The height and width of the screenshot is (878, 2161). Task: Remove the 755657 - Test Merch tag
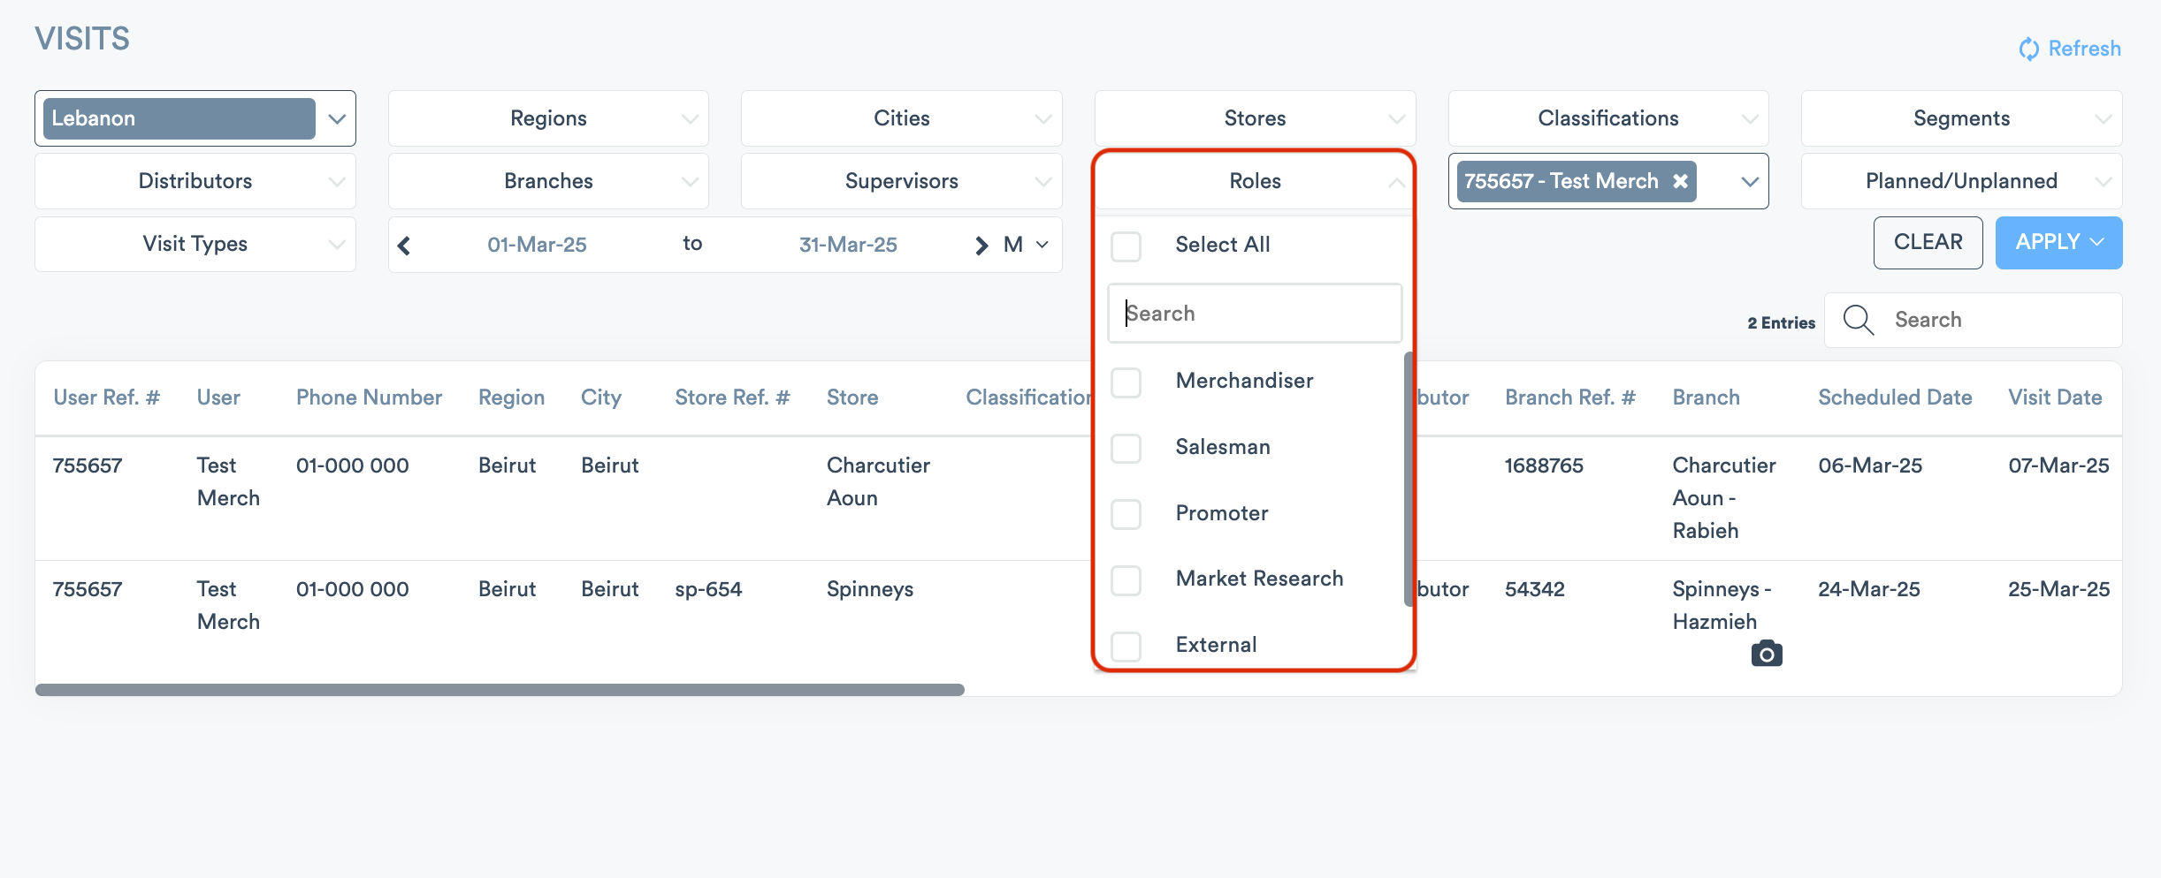pyautogui.click(x=1680, y=181)
